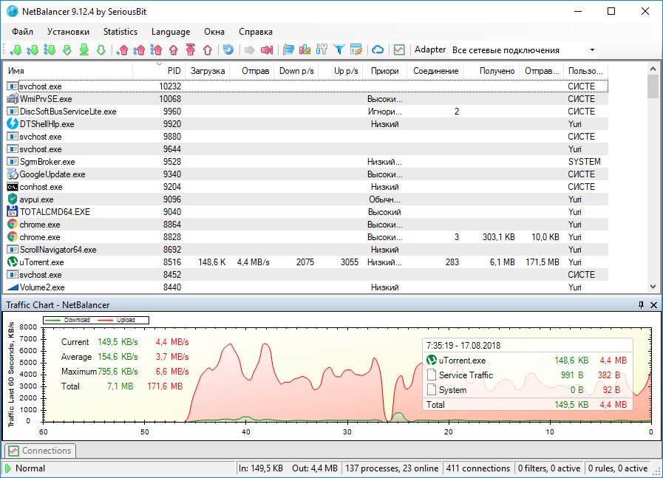This screenshot has height=478, width=663.
Task: Click the red arrow-to-bar block traffic icon
Action: 267,50
